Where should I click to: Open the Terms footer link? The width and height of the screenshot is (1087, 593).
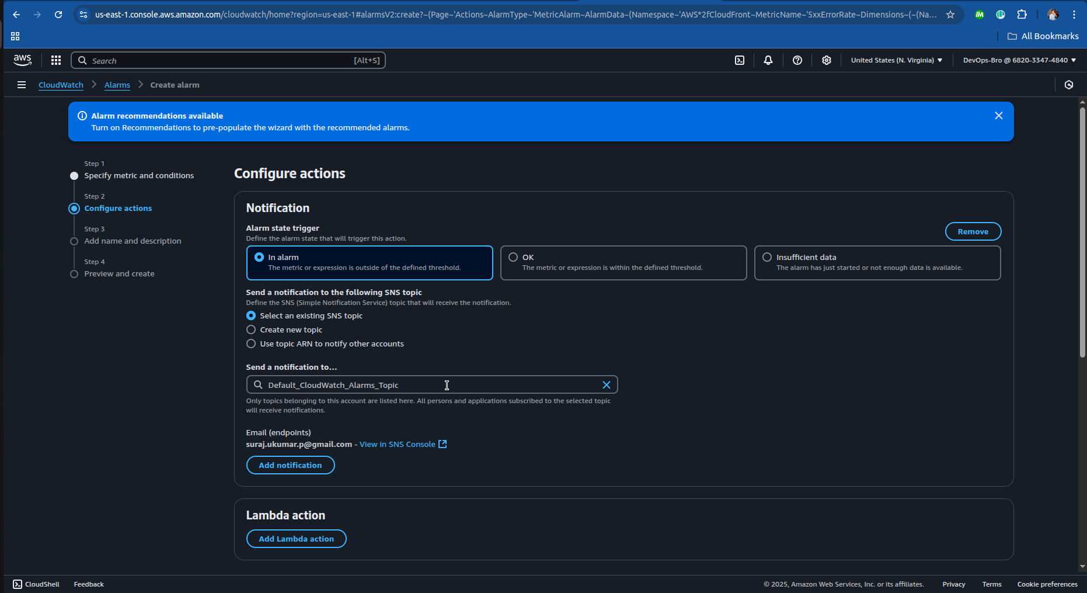tap(991, 584)
